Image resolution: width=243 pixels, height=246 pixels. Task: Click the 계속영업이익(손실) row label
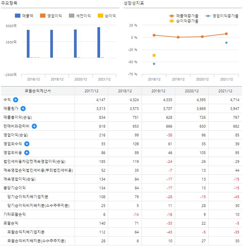click(19, 179)
